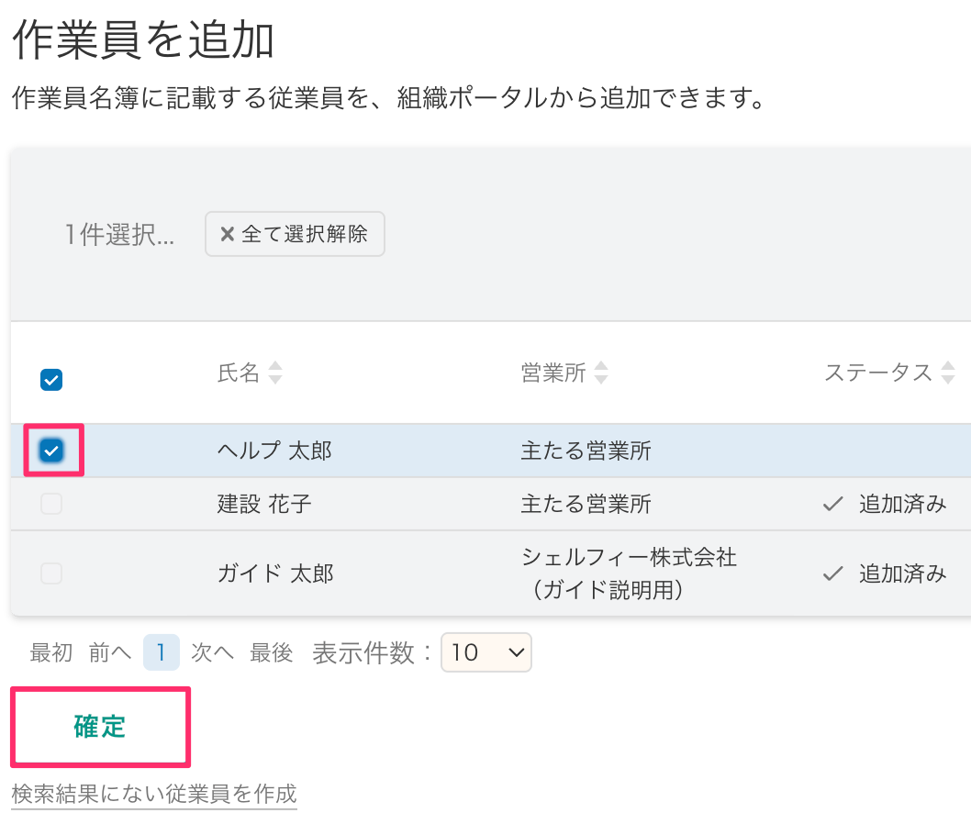Screen dimensions: 971x835
Task: Click the X icon in 全て選択解除
Action: pos(228,234)
